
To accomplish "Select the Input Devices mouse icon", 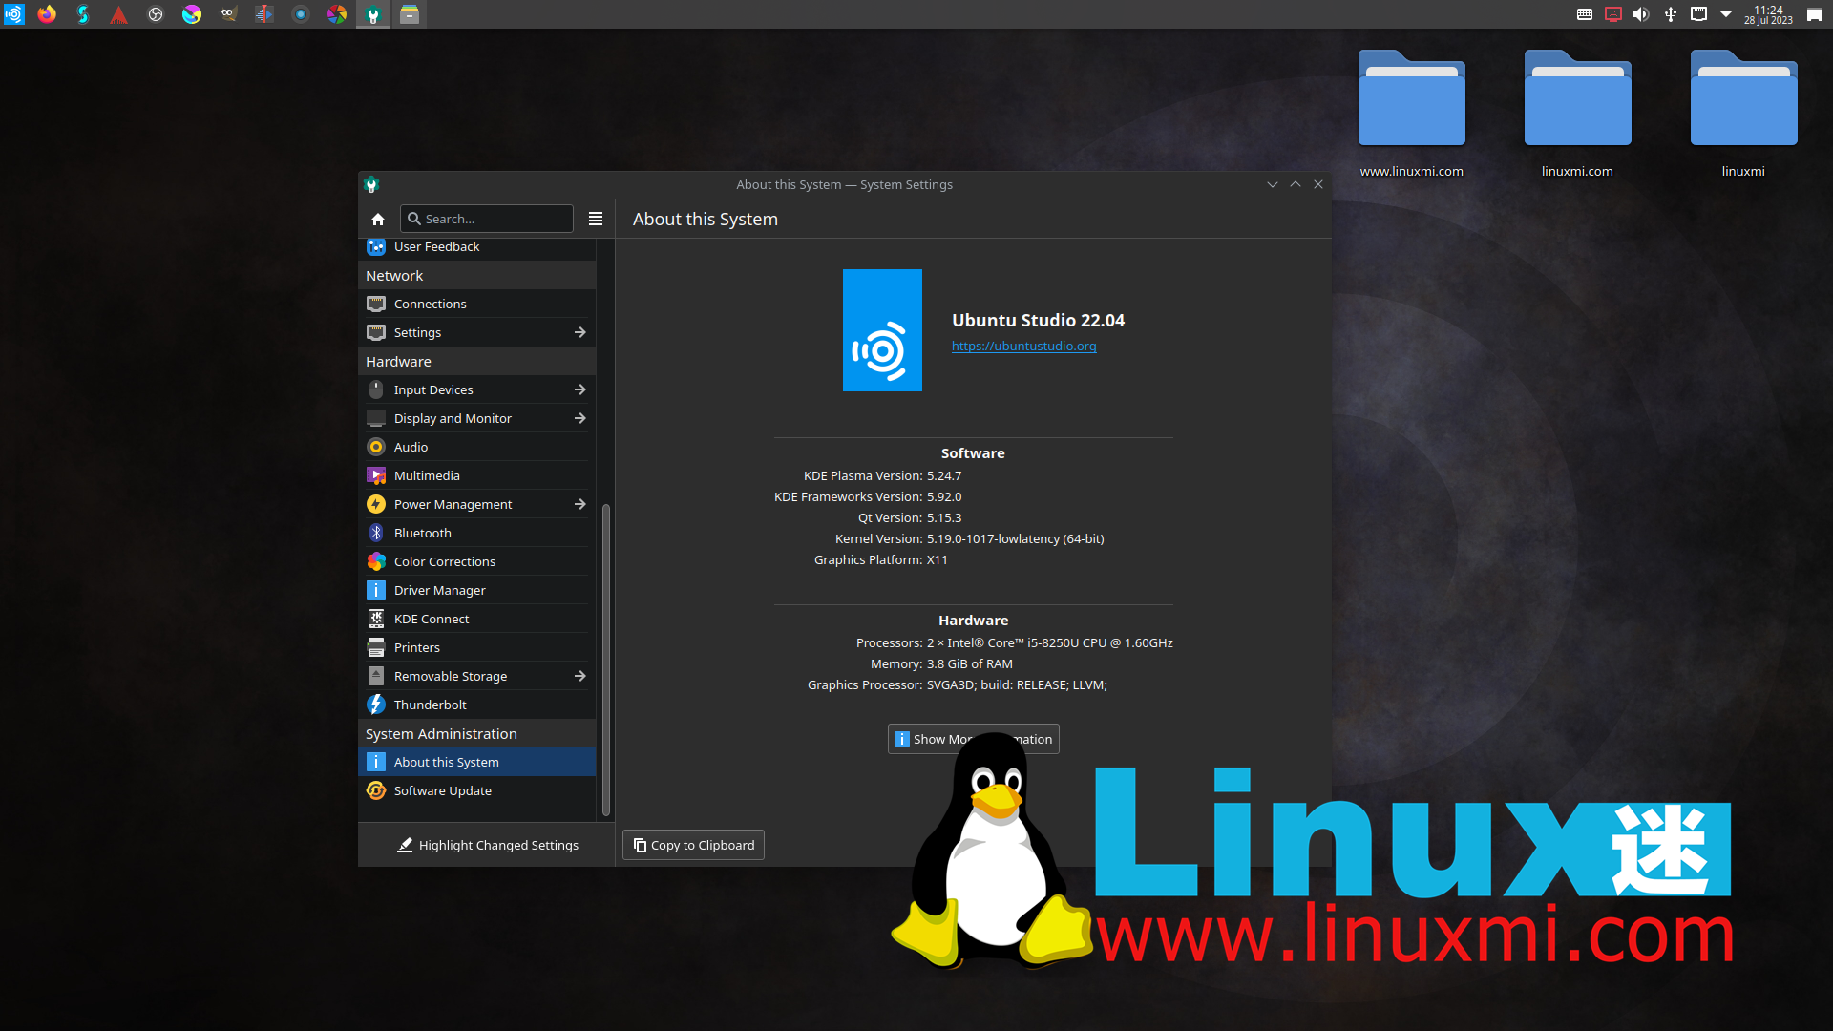I will coord(376,389).
